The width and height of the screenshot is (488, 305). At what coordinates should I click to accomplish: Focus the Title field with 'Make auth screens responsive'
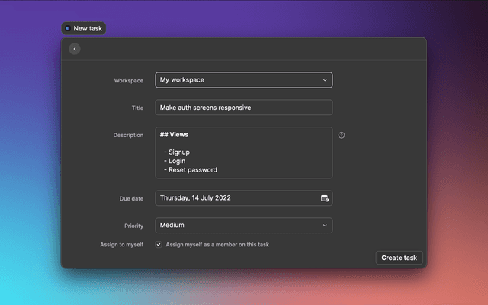coord(244,108)
